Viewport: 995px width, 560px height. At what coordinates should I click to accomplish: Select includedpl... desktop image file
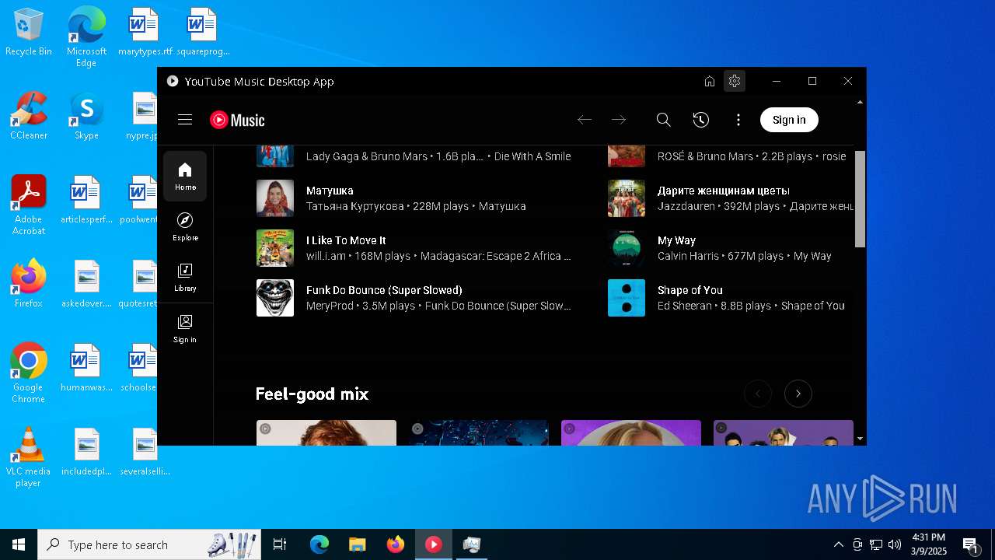coord(86,452)
